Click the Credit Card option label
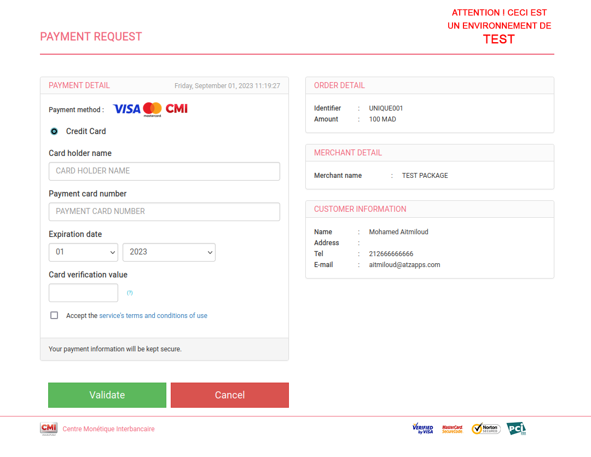 click(x=86, y=131)
